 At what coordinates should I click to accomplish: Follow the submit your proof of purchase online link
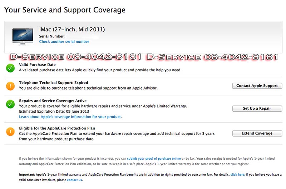click(x=154, y=158)
